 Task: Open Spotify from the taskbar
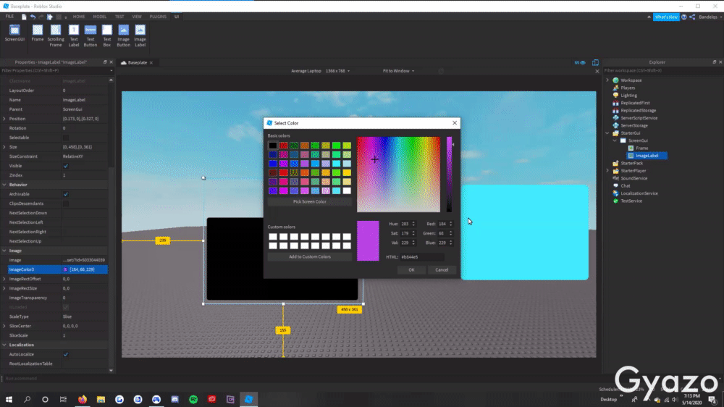(193, 399)
